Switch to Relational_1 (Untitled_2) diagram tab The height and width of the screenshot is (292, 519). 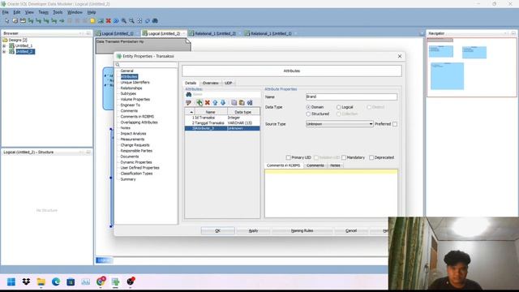[x=214, y=33]
